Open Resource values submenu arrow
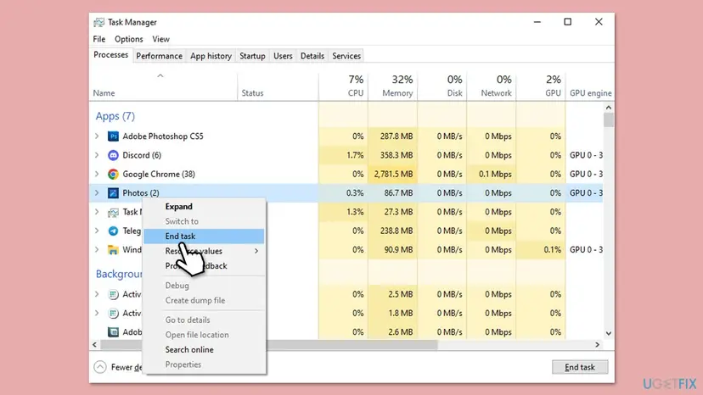703x395 pixels. pyautogui.click(x=256, y=251)
